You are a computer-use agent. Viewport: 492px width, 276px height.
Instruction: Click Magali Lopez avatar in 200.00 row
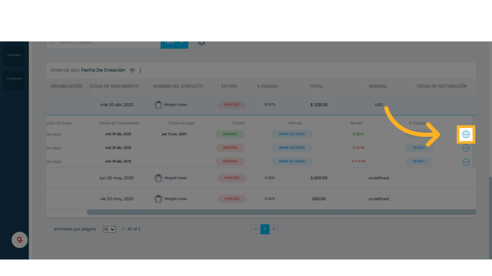[x=158, y=199]
